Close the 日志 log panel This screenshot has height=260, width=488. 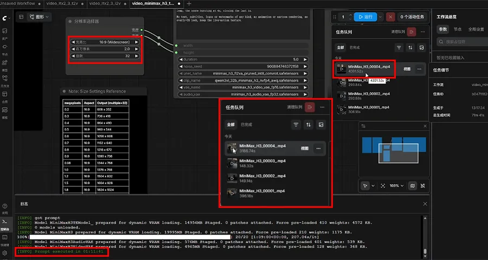[425, 204]
